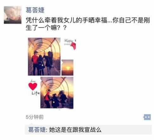Click the small love script above the heart
154x140 pixels.
tap(33, 81)
